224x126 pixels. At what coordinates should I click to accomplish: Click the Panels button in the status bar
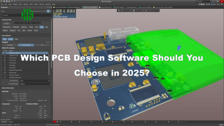click(x=221, y=125)
